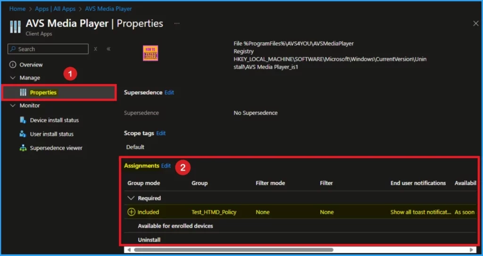Edit the Assignments
The image size is (483, 256).
pyautogui.click(x=166, y=166)
